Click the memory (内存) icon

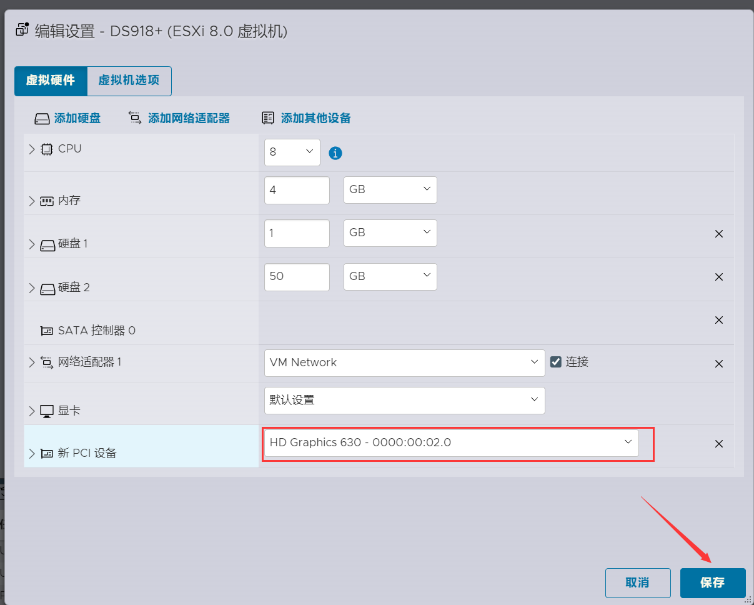(x=47, y=201)
